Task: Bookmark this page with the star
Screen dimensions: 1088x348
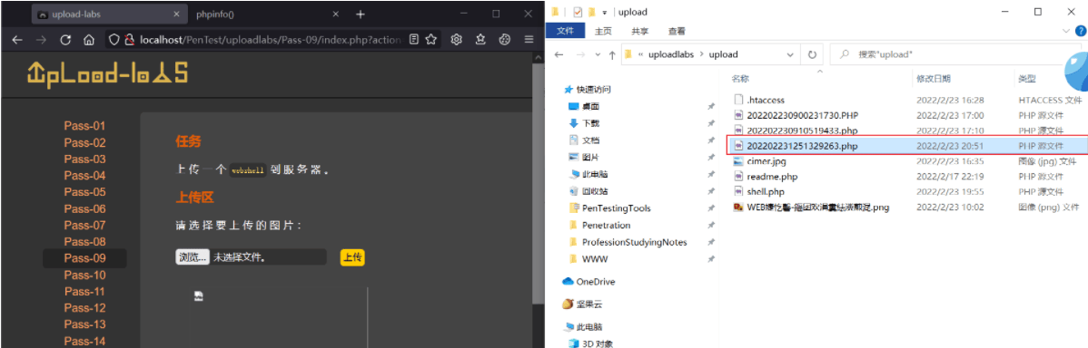Action: click(x=430, y=40)
